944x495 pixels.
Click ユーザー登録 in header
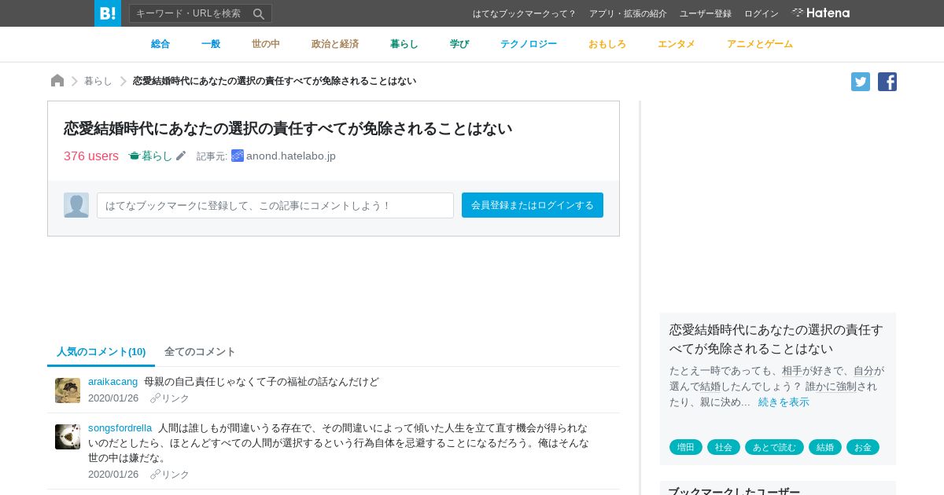click(x=706, y=13)
